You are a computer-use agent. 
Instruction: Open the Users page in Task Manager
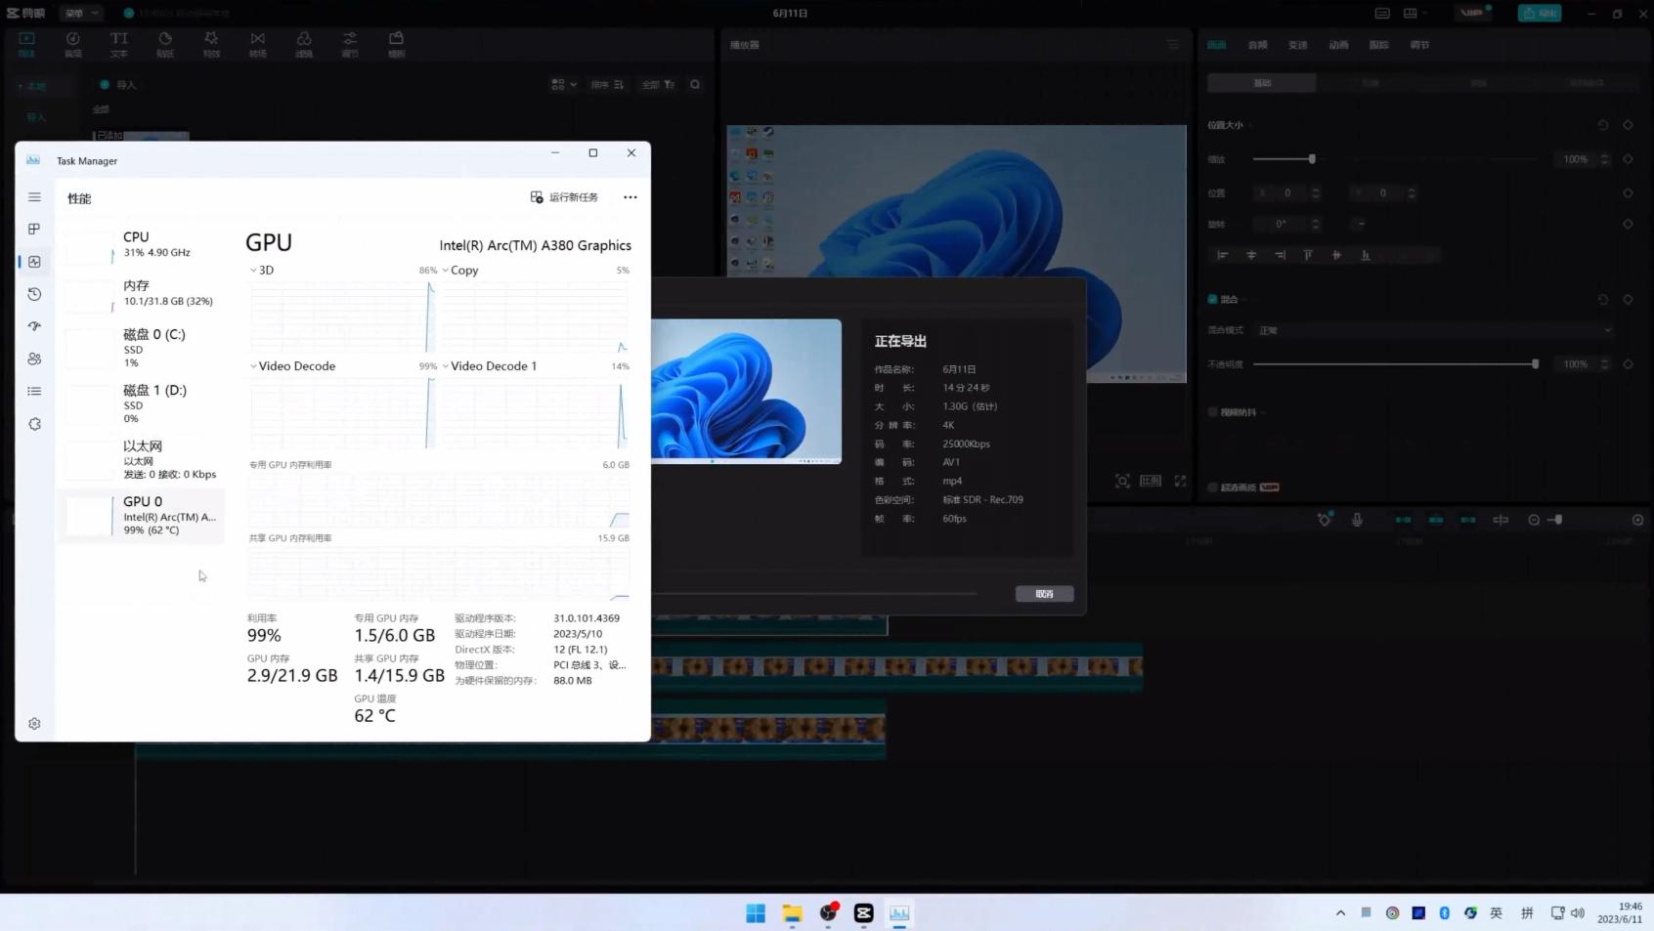click(x=34, y=359)
